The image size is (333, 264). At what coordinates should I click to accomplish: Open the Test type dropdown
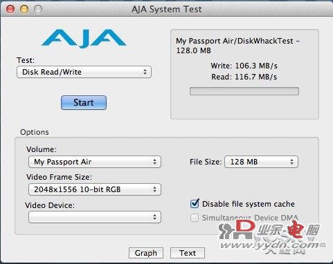click(84, 72)
